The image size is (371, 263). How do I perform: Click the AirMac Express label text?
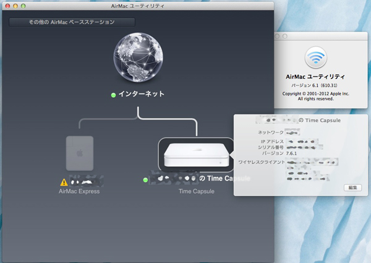tap(79, 191)
